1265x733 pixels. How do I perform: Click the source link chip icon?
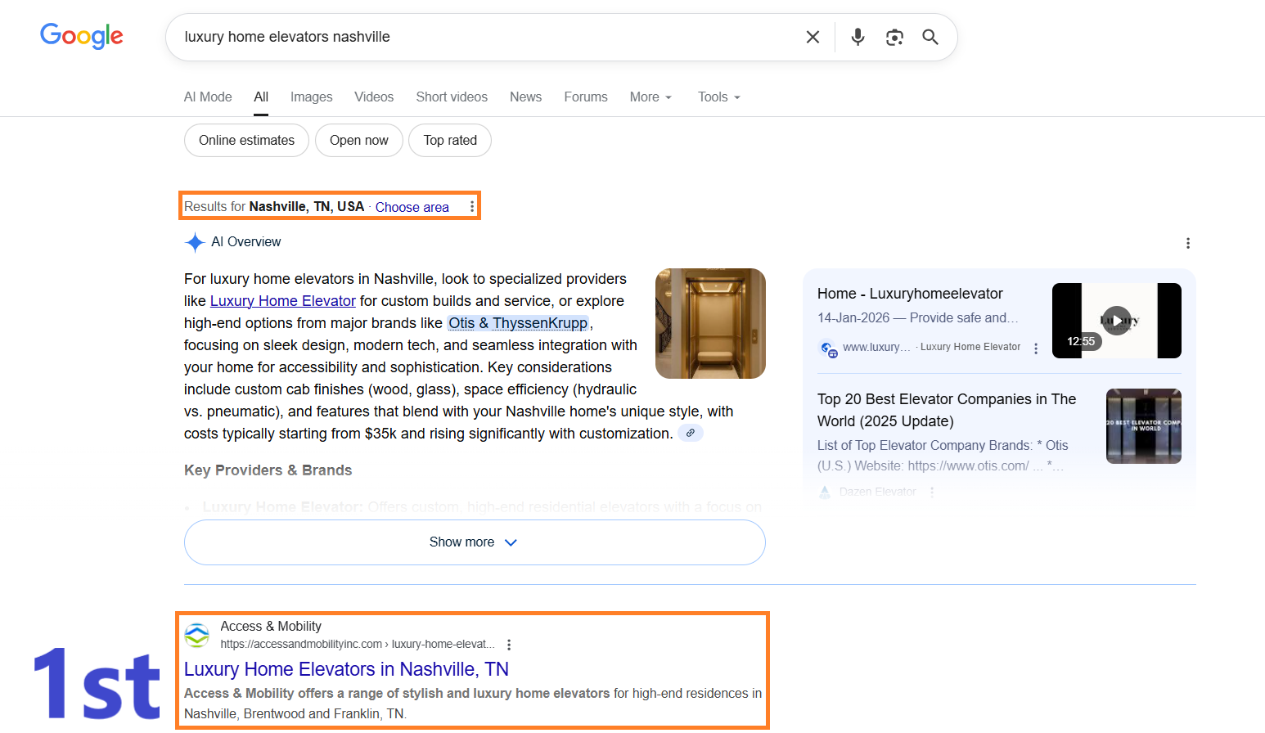(691, 434)
